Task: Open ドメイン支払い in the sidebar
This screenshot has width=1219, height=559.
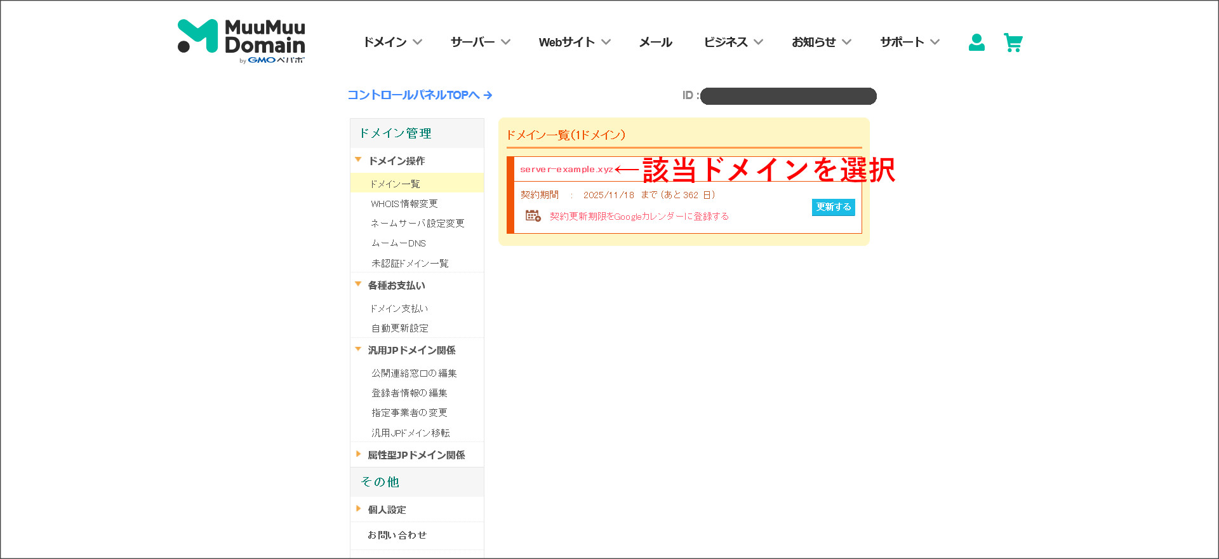Action: click(x=399, y=308)
